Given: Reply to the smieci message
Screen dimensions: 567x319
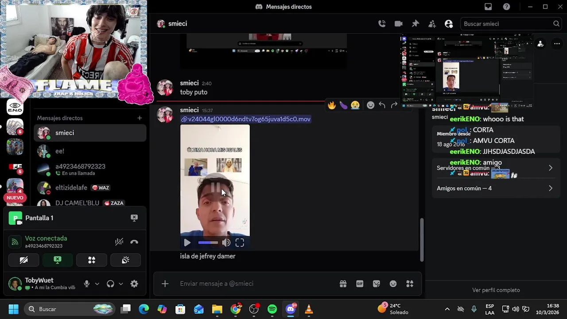Looking at the screenshot, I should click(x=382, y=105).
